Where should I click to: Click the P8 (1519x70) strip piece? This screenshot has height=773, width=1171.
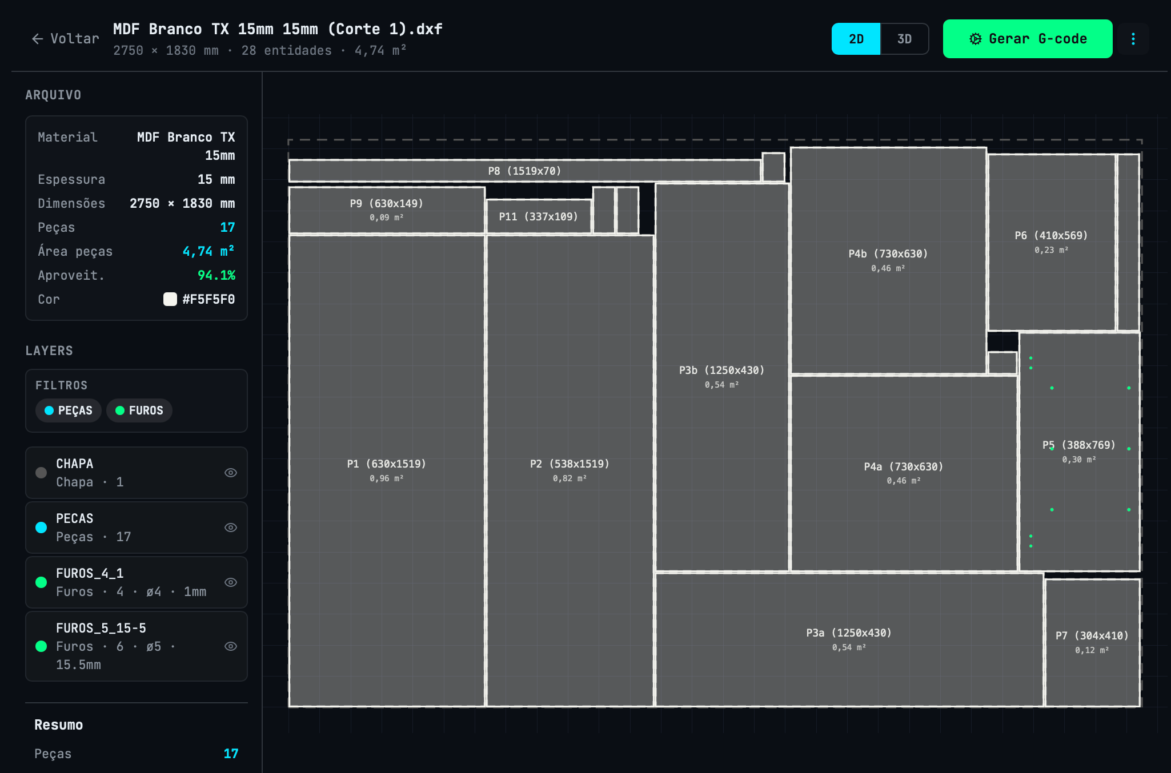[524, 171]
